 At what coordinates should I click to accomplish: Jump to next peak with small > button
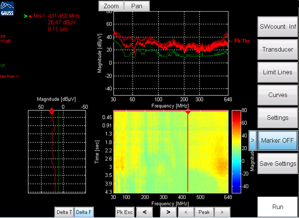click(222, 212)
